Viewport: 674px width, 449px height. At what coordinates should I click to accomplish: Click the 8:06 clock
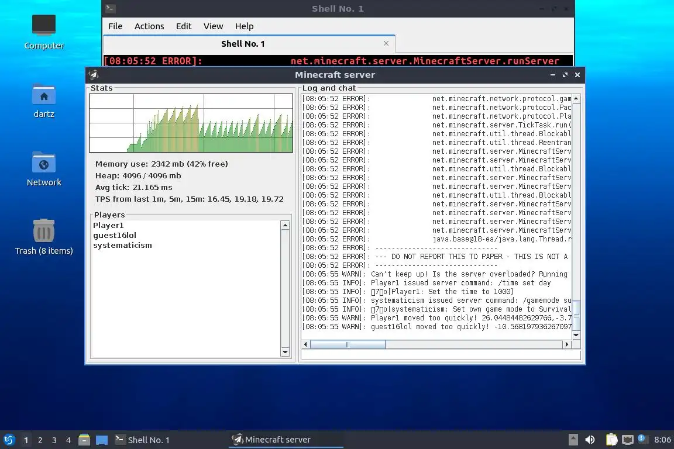point(662,440)
